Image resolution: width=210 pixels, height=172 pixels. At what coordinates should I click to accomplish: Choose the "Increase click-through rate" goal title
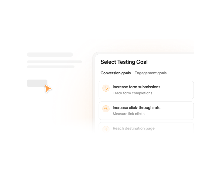pos(136,108)
